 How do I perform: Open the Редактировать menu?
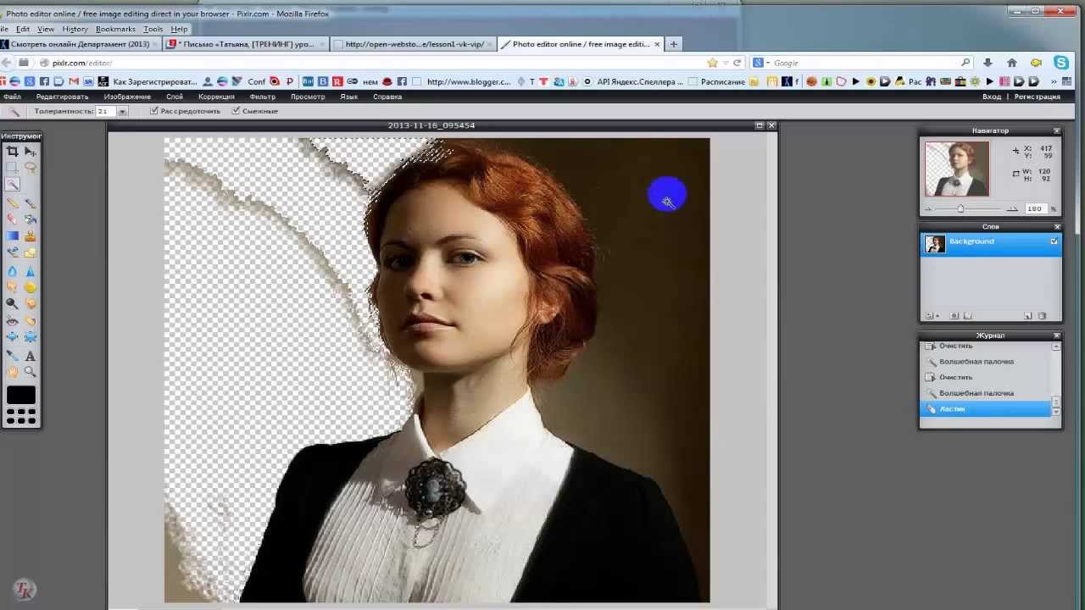pyautogui.click(x=62, y=97)
